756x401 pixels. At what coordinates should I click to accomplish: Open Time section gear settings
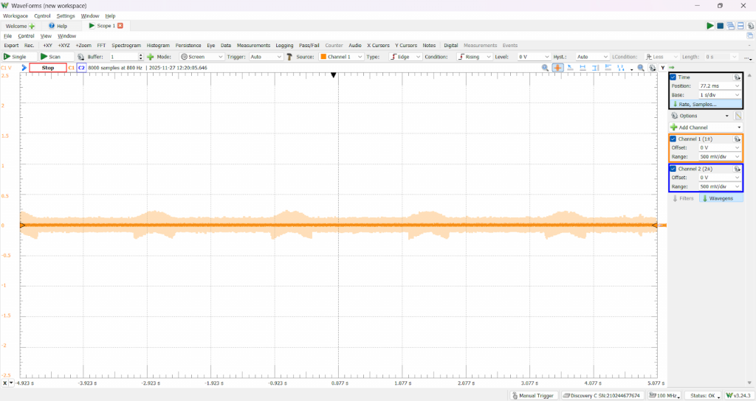pyautogui.click(x=737, y=77)
